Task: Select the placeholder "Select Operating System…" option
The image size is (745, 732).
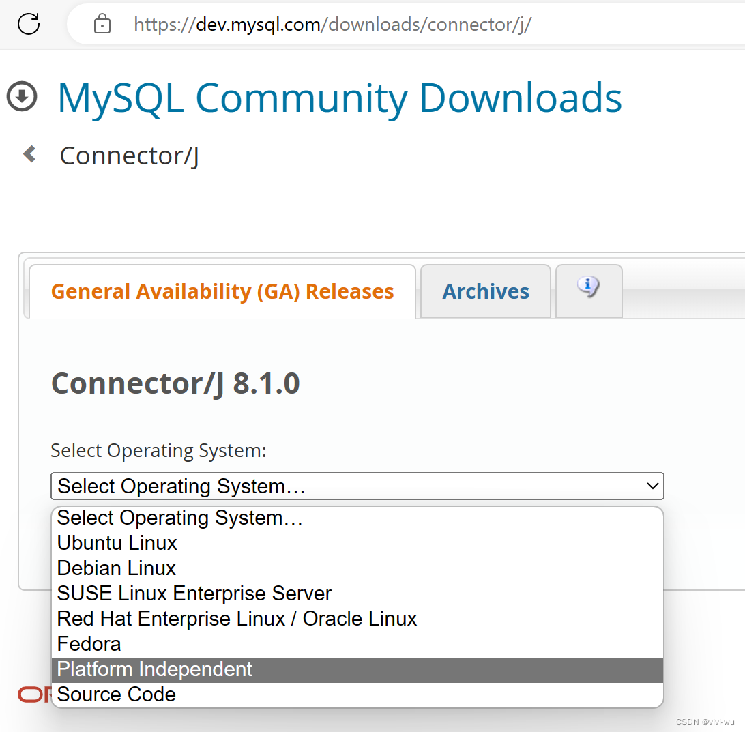Action: [179, 518]
